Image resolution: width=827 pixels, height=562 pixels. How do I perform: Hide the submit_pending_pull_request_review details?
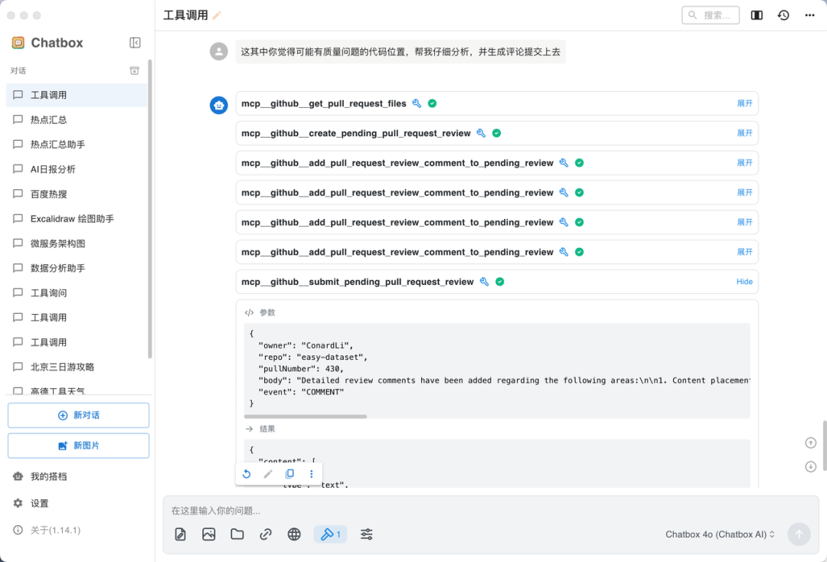744,282
